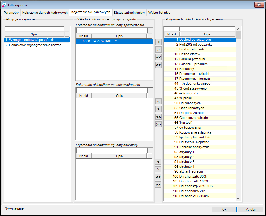Click '>' button for daty sporządzenia list

coord(159,49)
